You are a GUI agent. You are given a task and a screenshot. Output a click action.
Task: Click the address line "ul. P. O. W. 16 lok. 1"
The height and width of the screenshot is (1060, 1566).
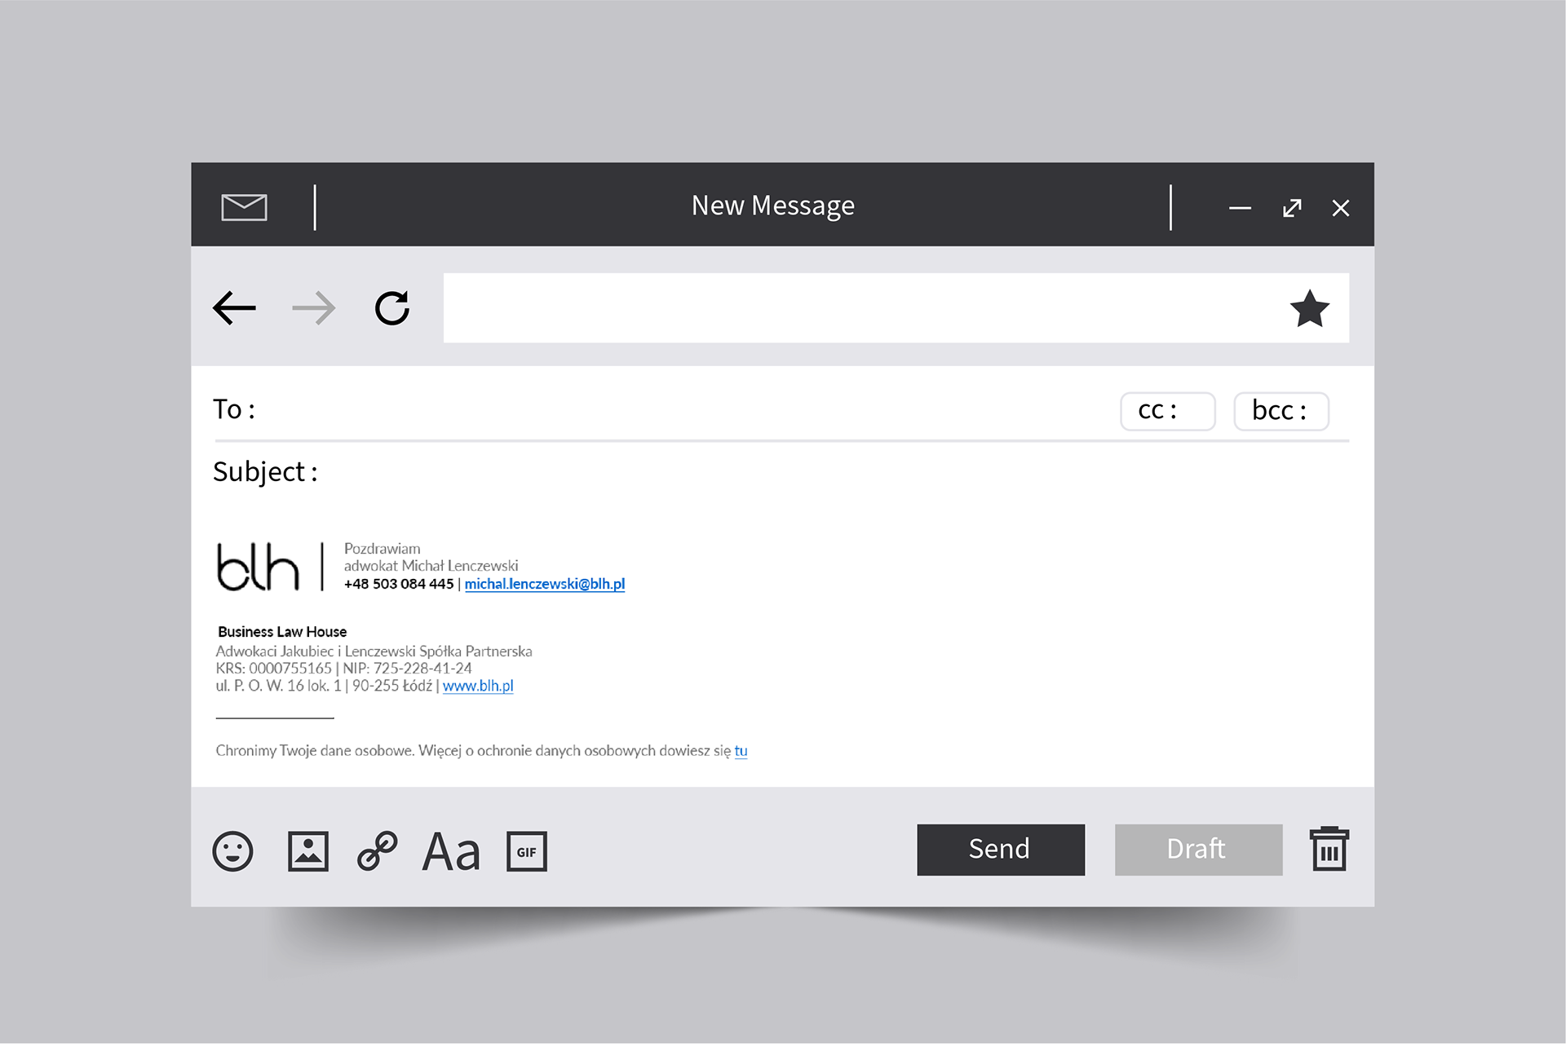pyautogui.click(x=278, y=686)
